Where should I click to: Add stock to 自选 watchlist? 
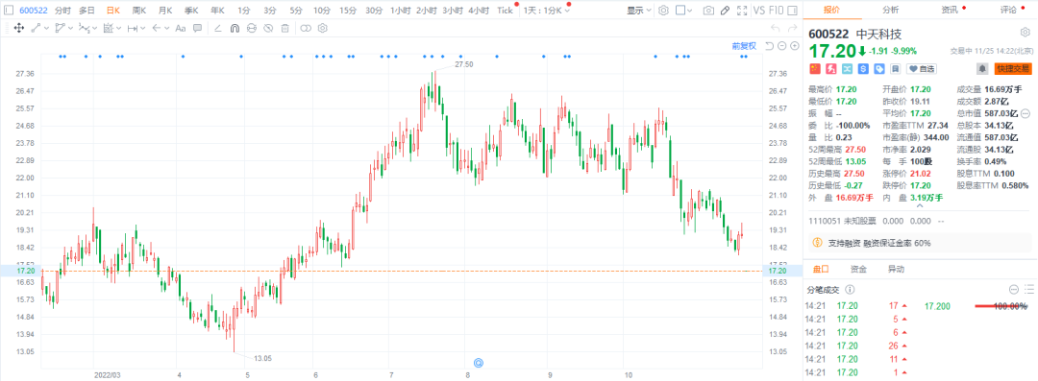[922, 69]
